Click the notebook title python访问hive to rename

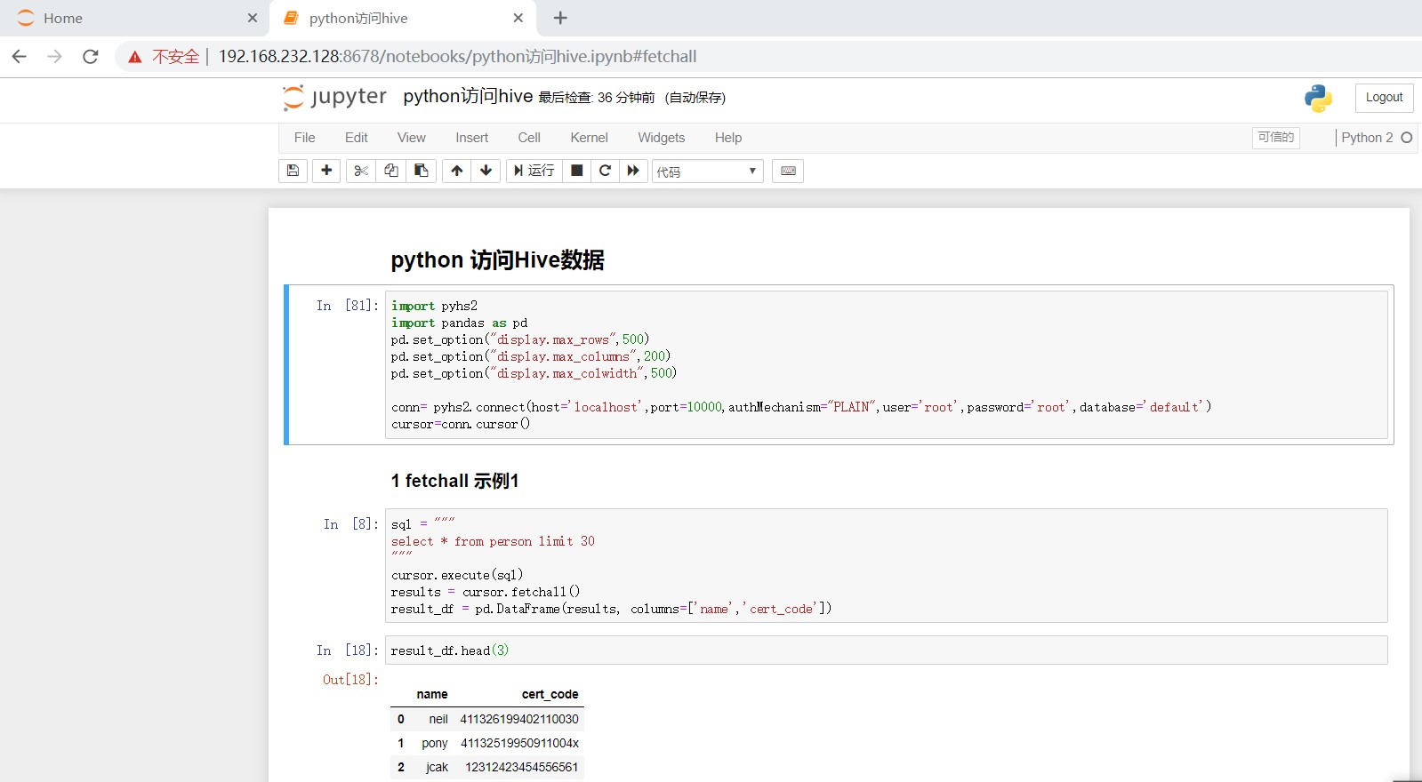(x=468, y=96)
